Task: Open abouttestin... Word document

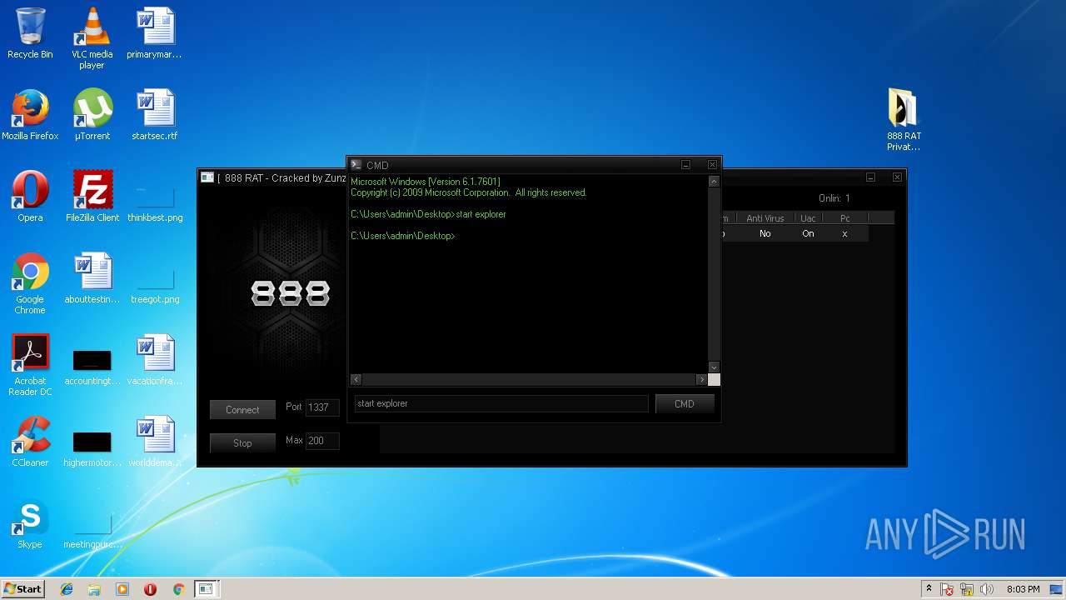Action: pos(92,278)
